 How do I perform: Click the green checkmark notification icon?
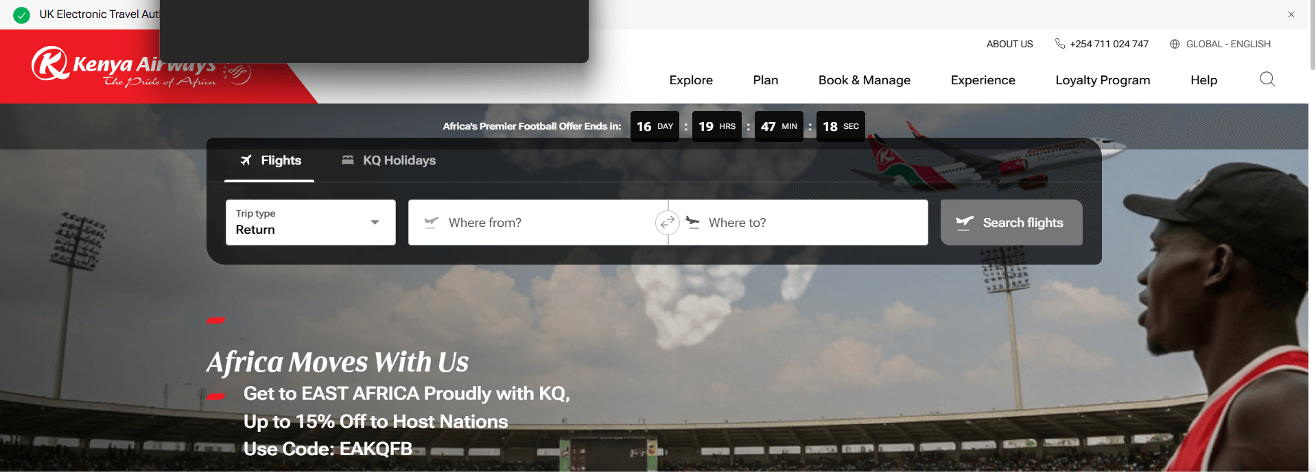22,15
